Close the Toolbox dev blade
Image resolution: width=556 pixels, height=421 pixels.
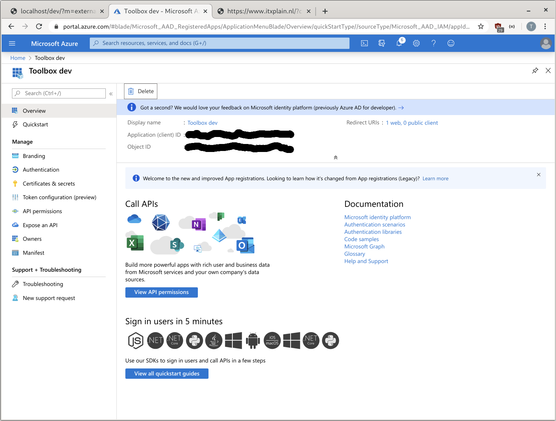(548, 70)
